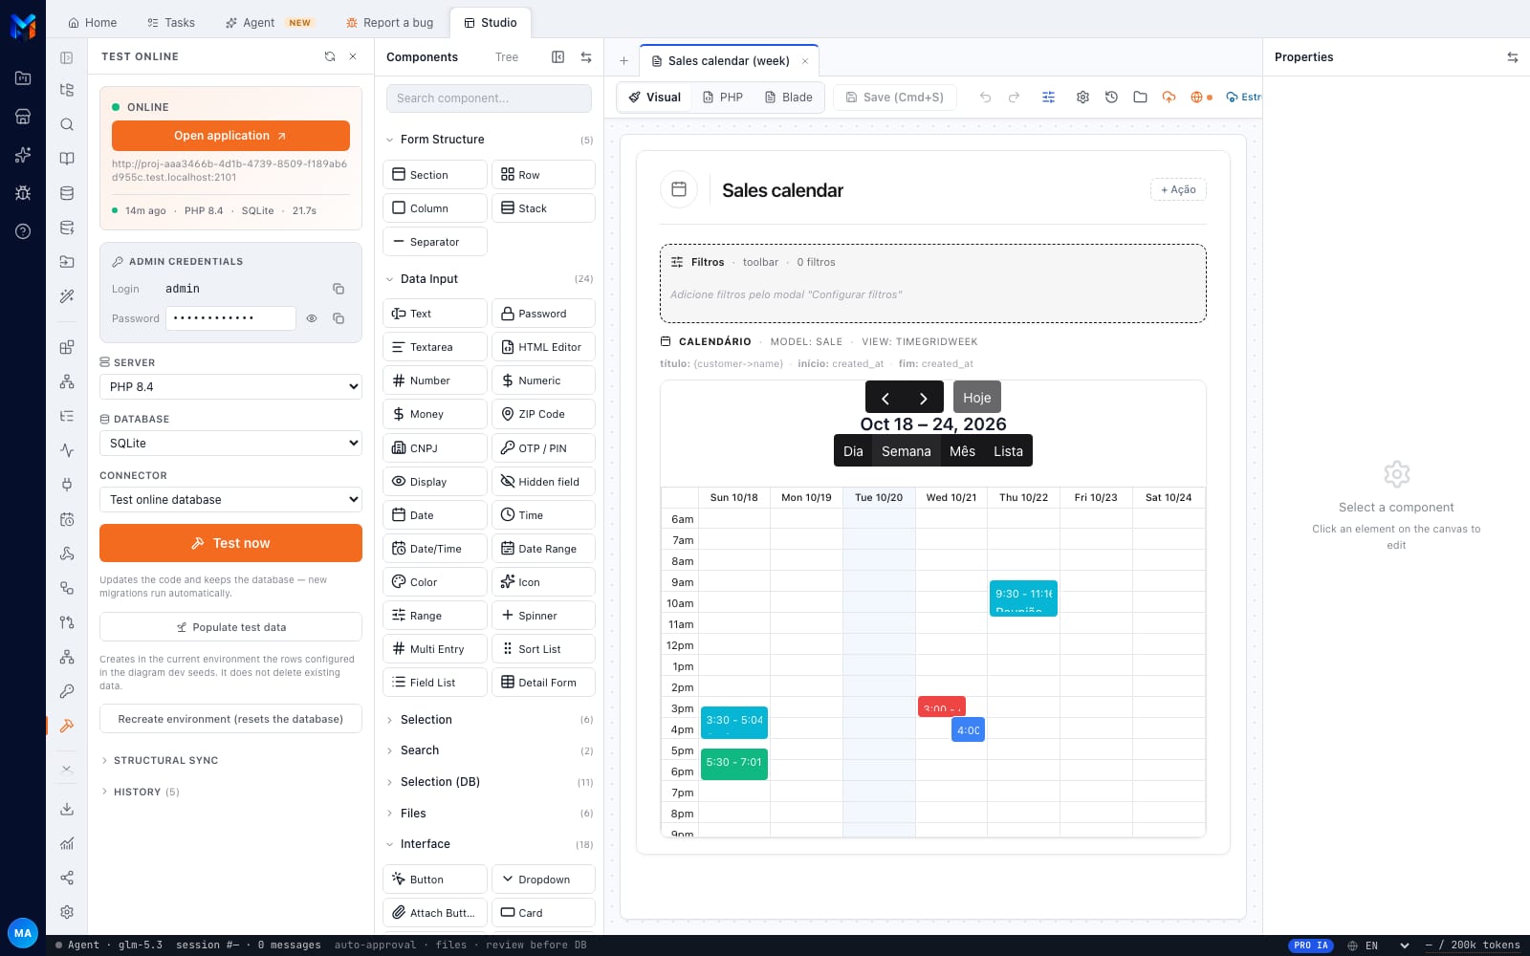1530x956 pixels.
Task: Select the Studio tab
Action: tap(490, 23)
